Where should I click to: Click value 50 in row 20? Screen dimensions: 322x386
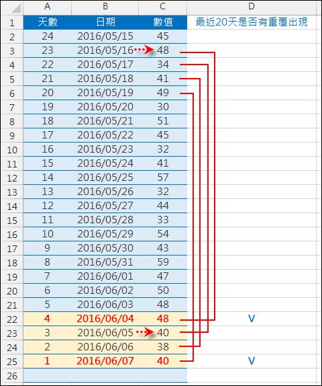(163, 291)
